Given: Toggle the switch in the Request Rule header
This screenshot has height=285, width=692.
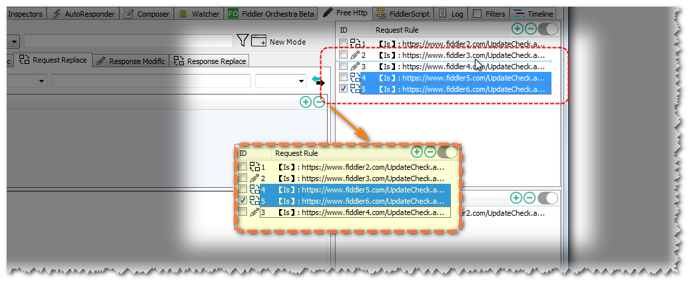Looking at the screenshot, I should (548, 29).
